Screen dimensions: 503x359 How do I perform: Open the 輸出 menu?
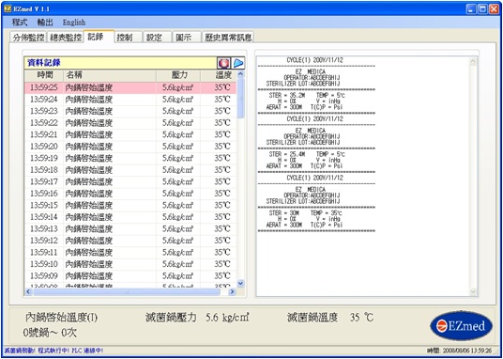point(45,23)
